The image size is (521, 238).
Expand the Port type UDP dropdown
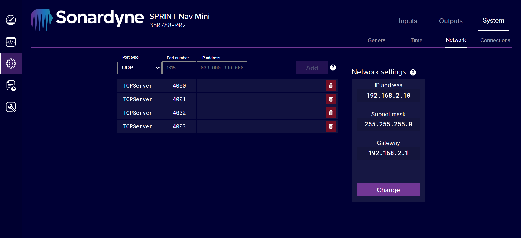tap(139, 68)
